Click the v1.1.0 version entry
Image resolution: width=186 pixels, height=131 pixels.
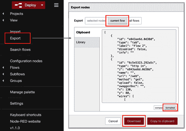point(15,128)
